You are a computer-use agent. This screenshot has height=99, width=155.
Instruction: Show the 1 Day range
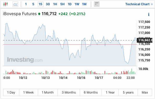[11, 92]
